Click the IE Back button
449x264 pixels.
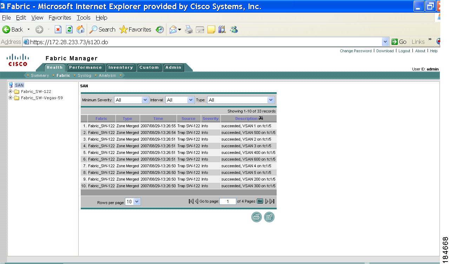click(x=13, y=30)
